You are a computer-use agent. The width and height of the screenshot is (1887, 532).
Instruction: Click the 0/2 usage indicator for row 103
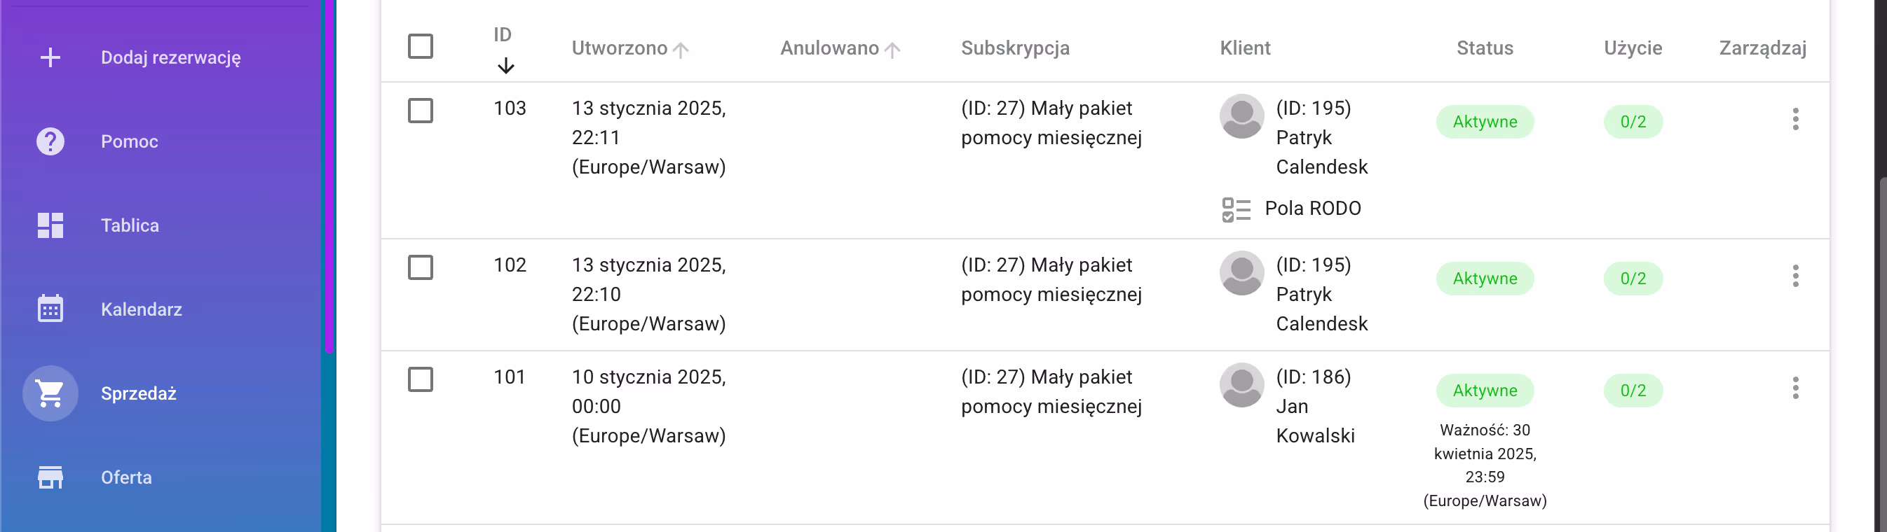(1633, 122)
